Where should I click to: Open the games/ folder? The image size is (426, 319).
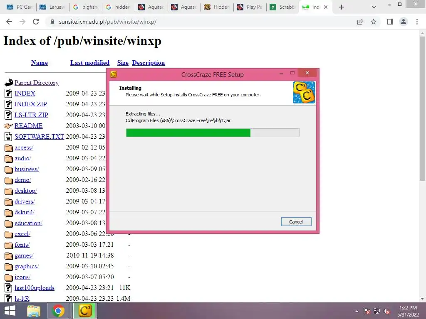(x=24, y=255)
